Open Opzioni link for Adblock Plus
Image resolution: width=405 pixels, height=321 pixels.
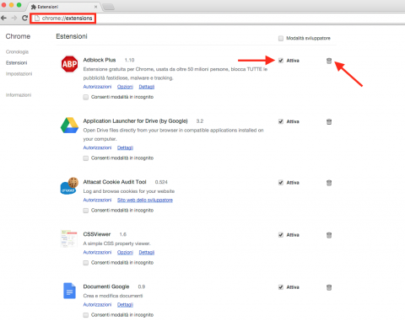tap(125, 87)
